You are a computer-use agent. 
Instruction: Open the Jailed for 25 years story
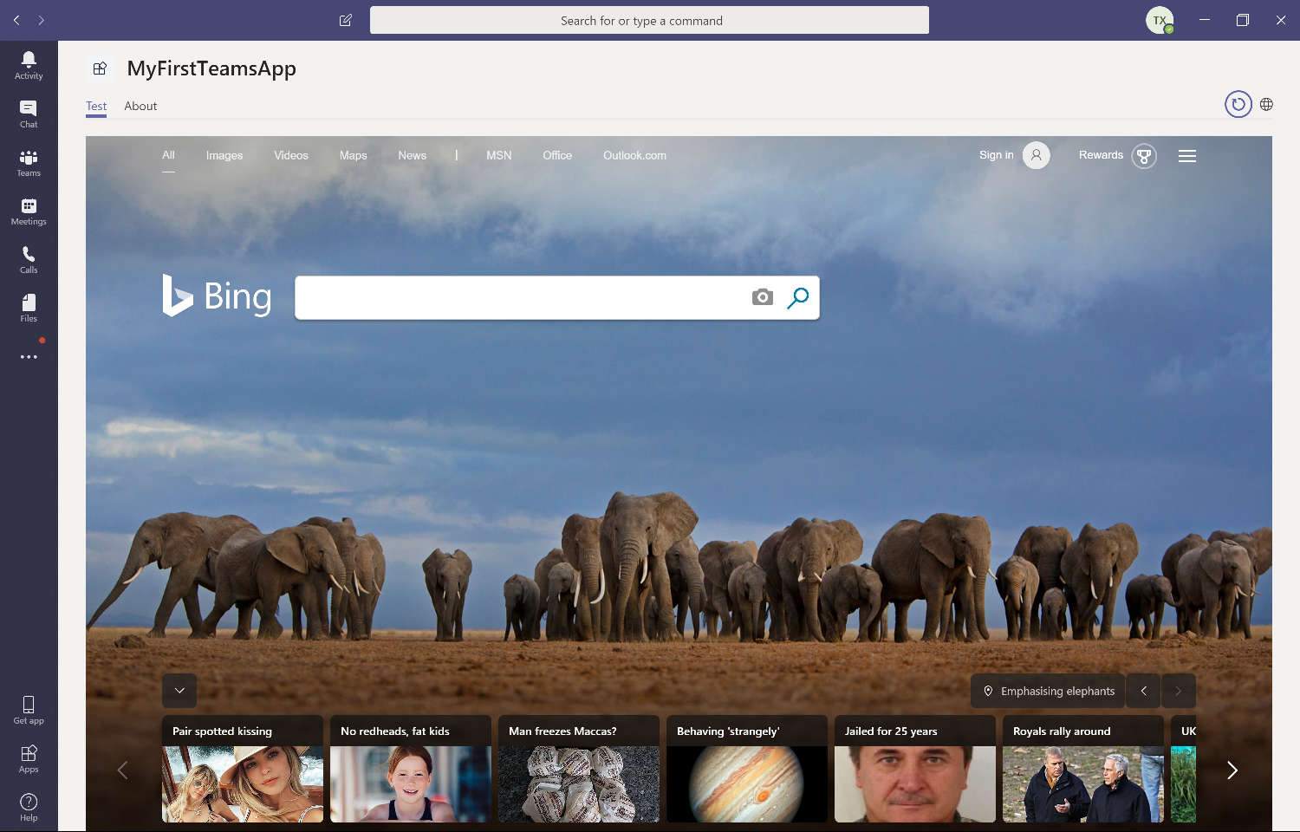[915, 769]
